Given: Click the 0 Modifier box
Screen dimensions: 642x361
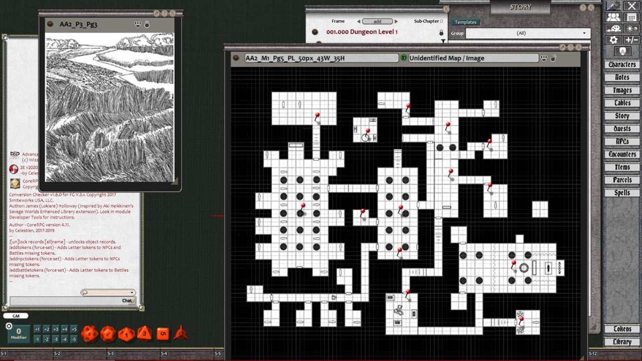Looking at the screenshot, I should [x=19, y=334].
